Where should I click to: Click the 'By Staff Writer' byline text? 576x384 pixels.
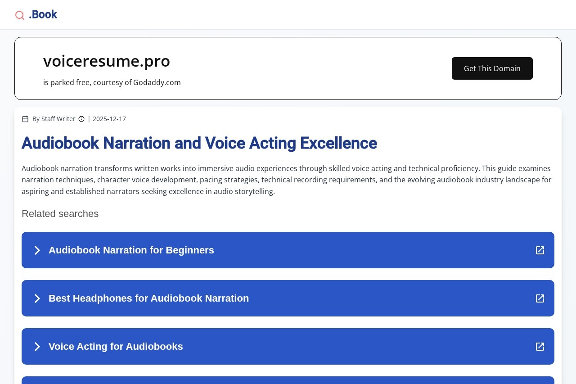pyautogui.click(x=54, y=118)
